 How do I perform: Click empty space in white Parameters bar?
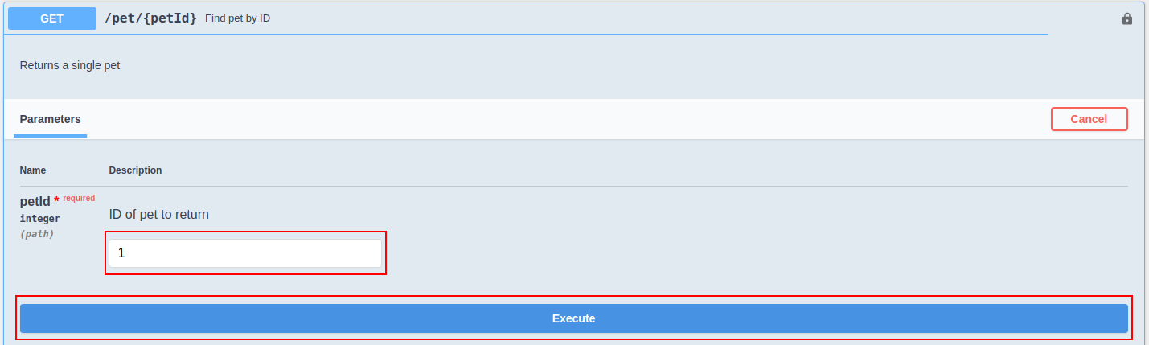pos(563,119)
